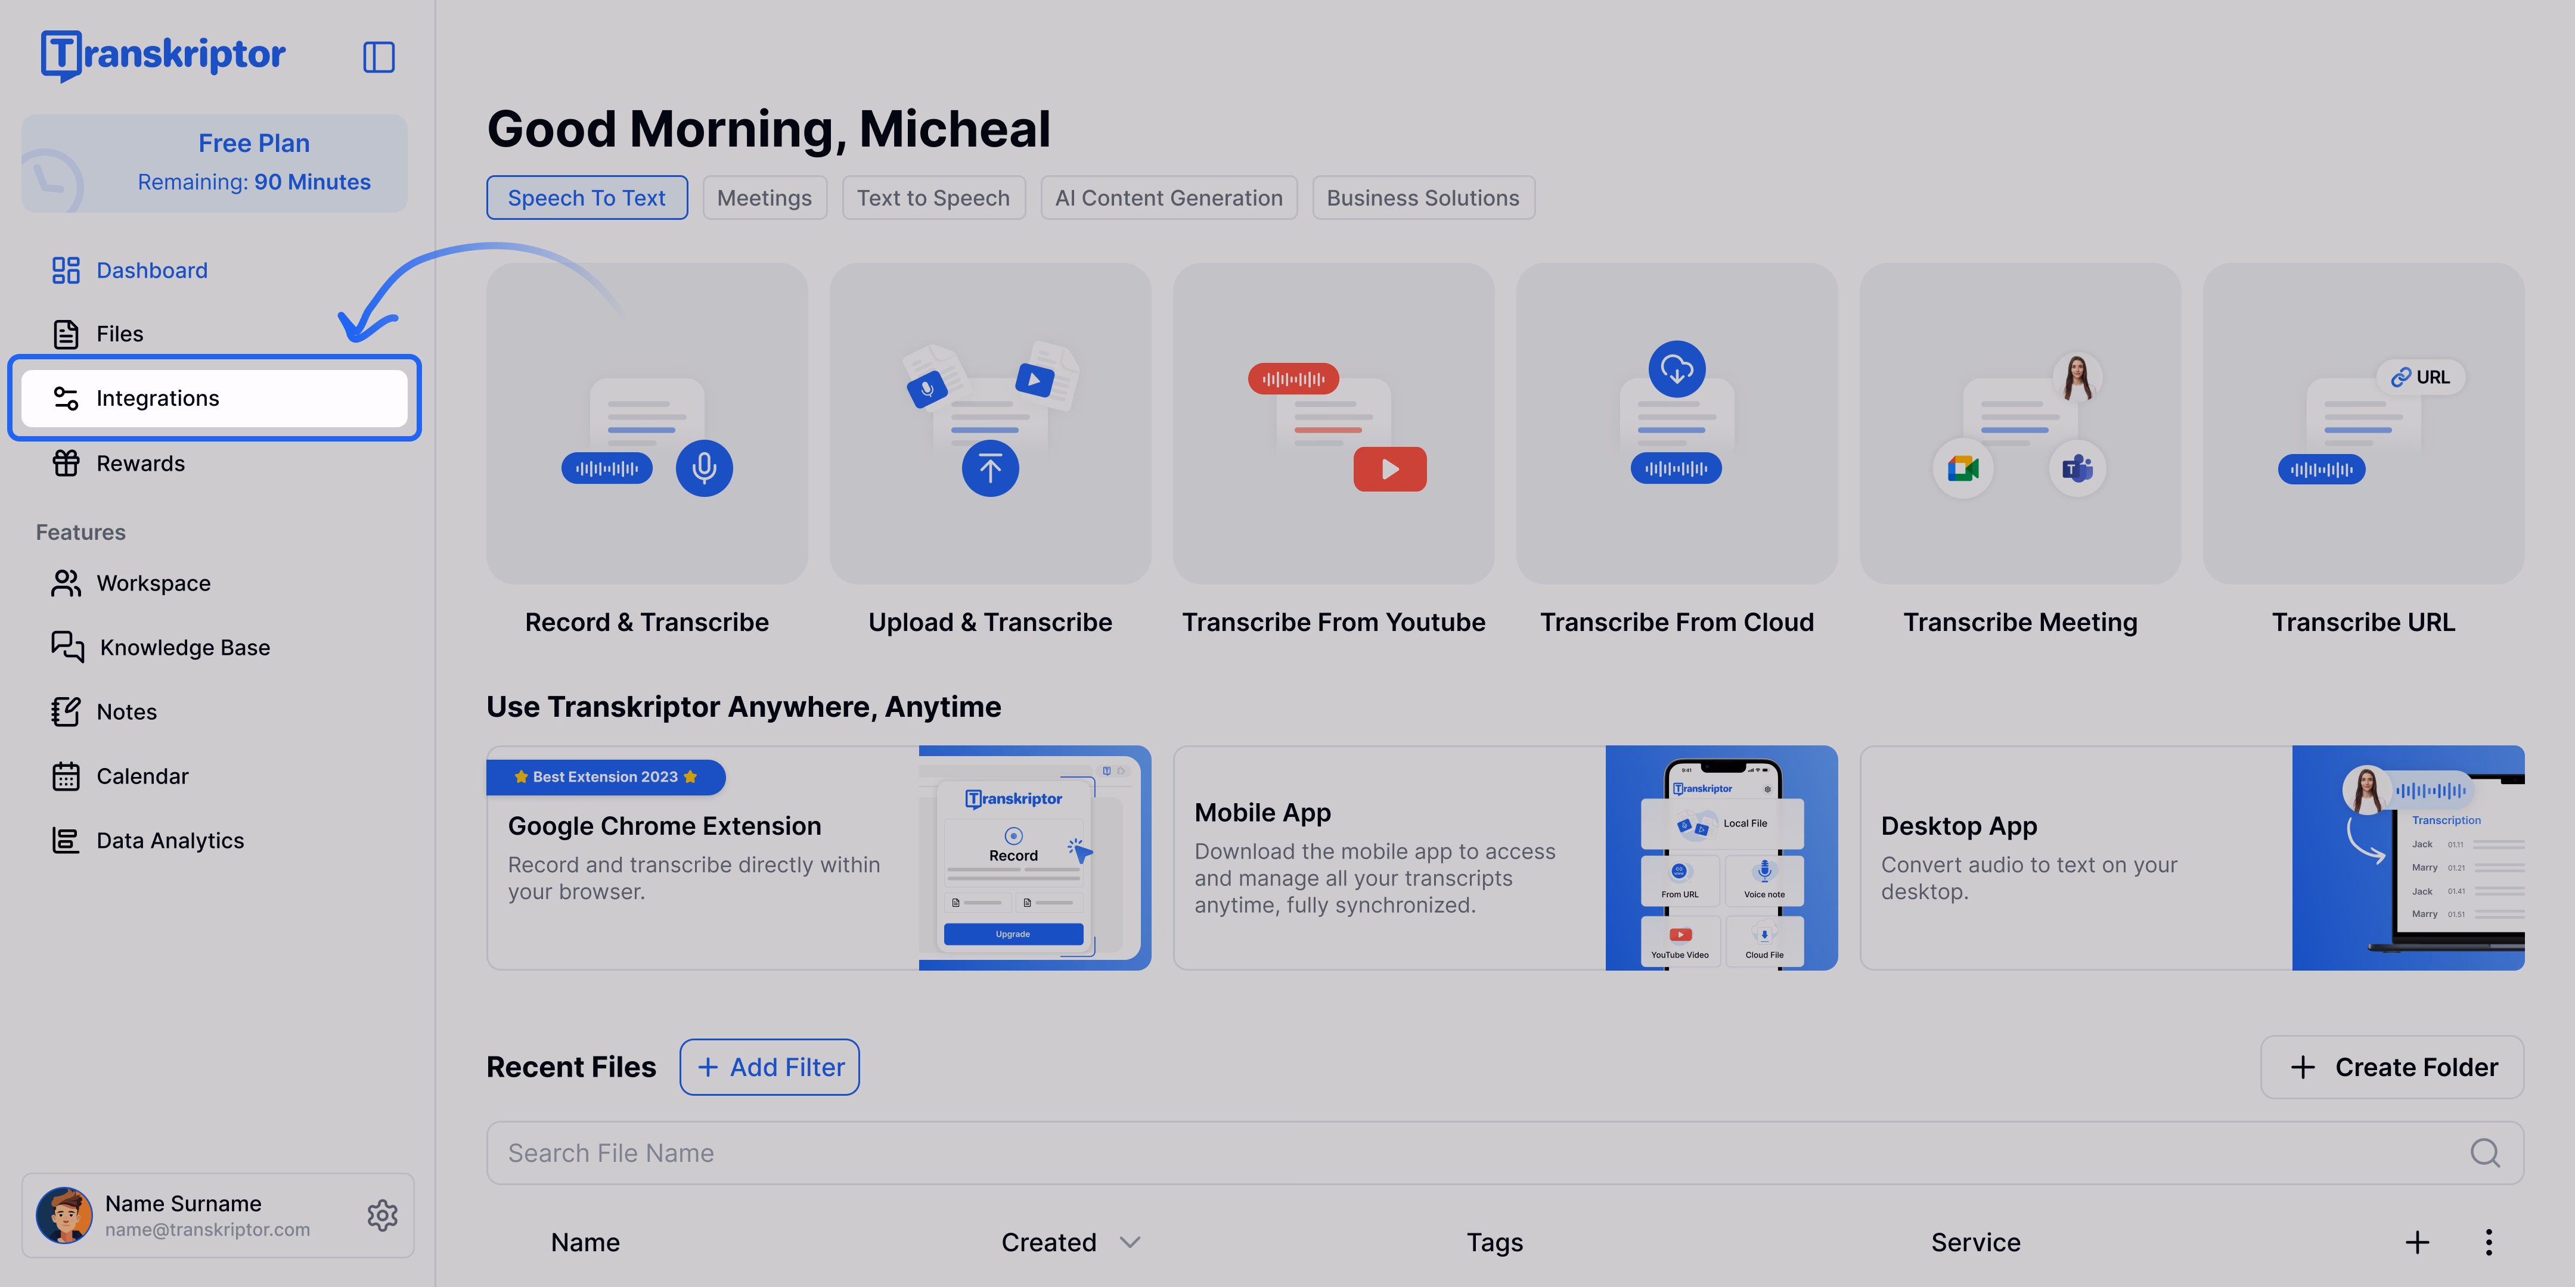
Task: Open the Knowledge Base
Action: pyautogui.click(x=184, y=646)
